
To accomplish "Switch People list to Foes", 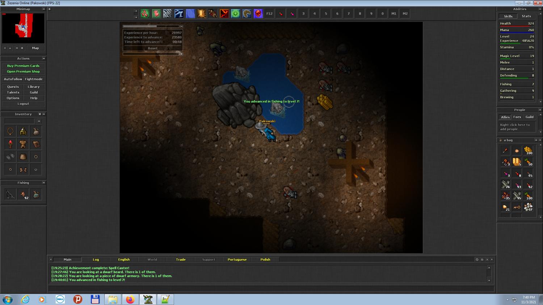I will [517, 117].
